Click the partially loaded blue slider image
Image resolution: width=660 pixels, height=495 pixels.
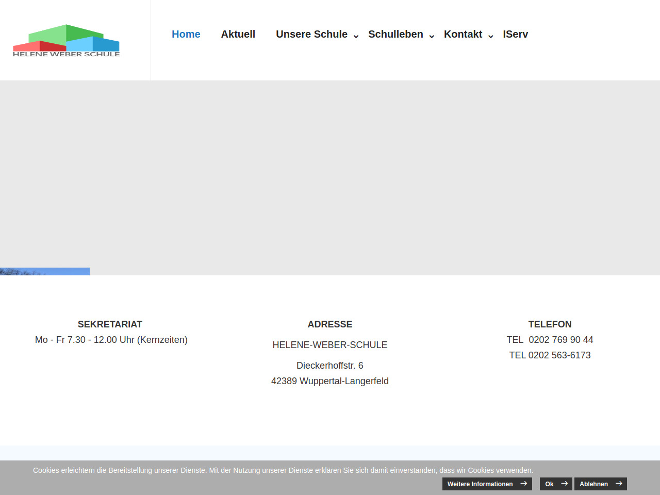[45, 271]
